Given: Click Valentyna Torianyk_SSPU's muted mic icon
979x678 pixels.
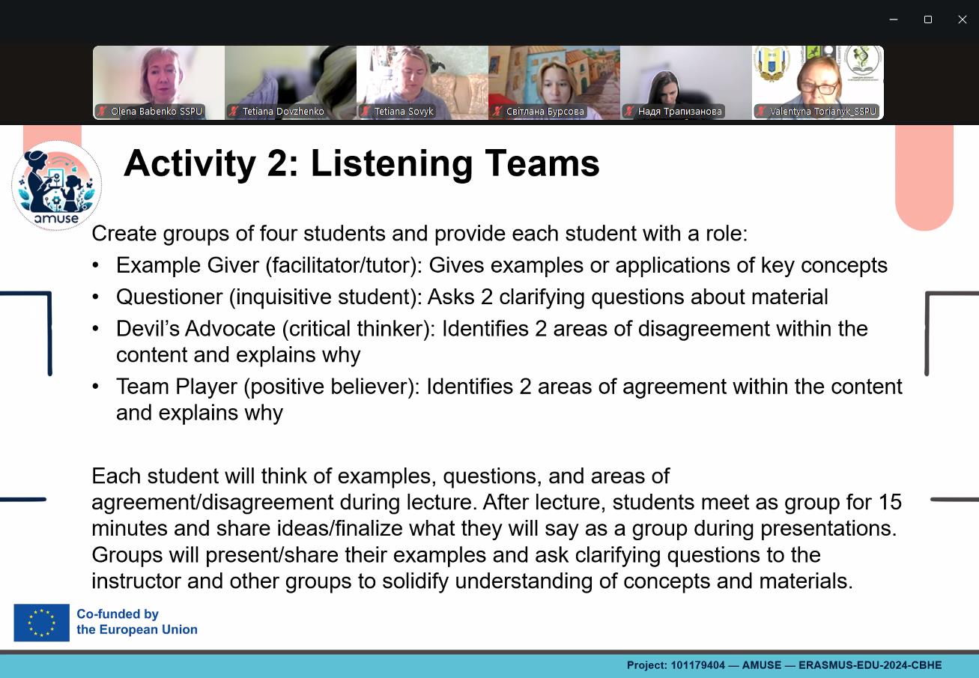Looking at the screenshot, I should pos(762,112).
